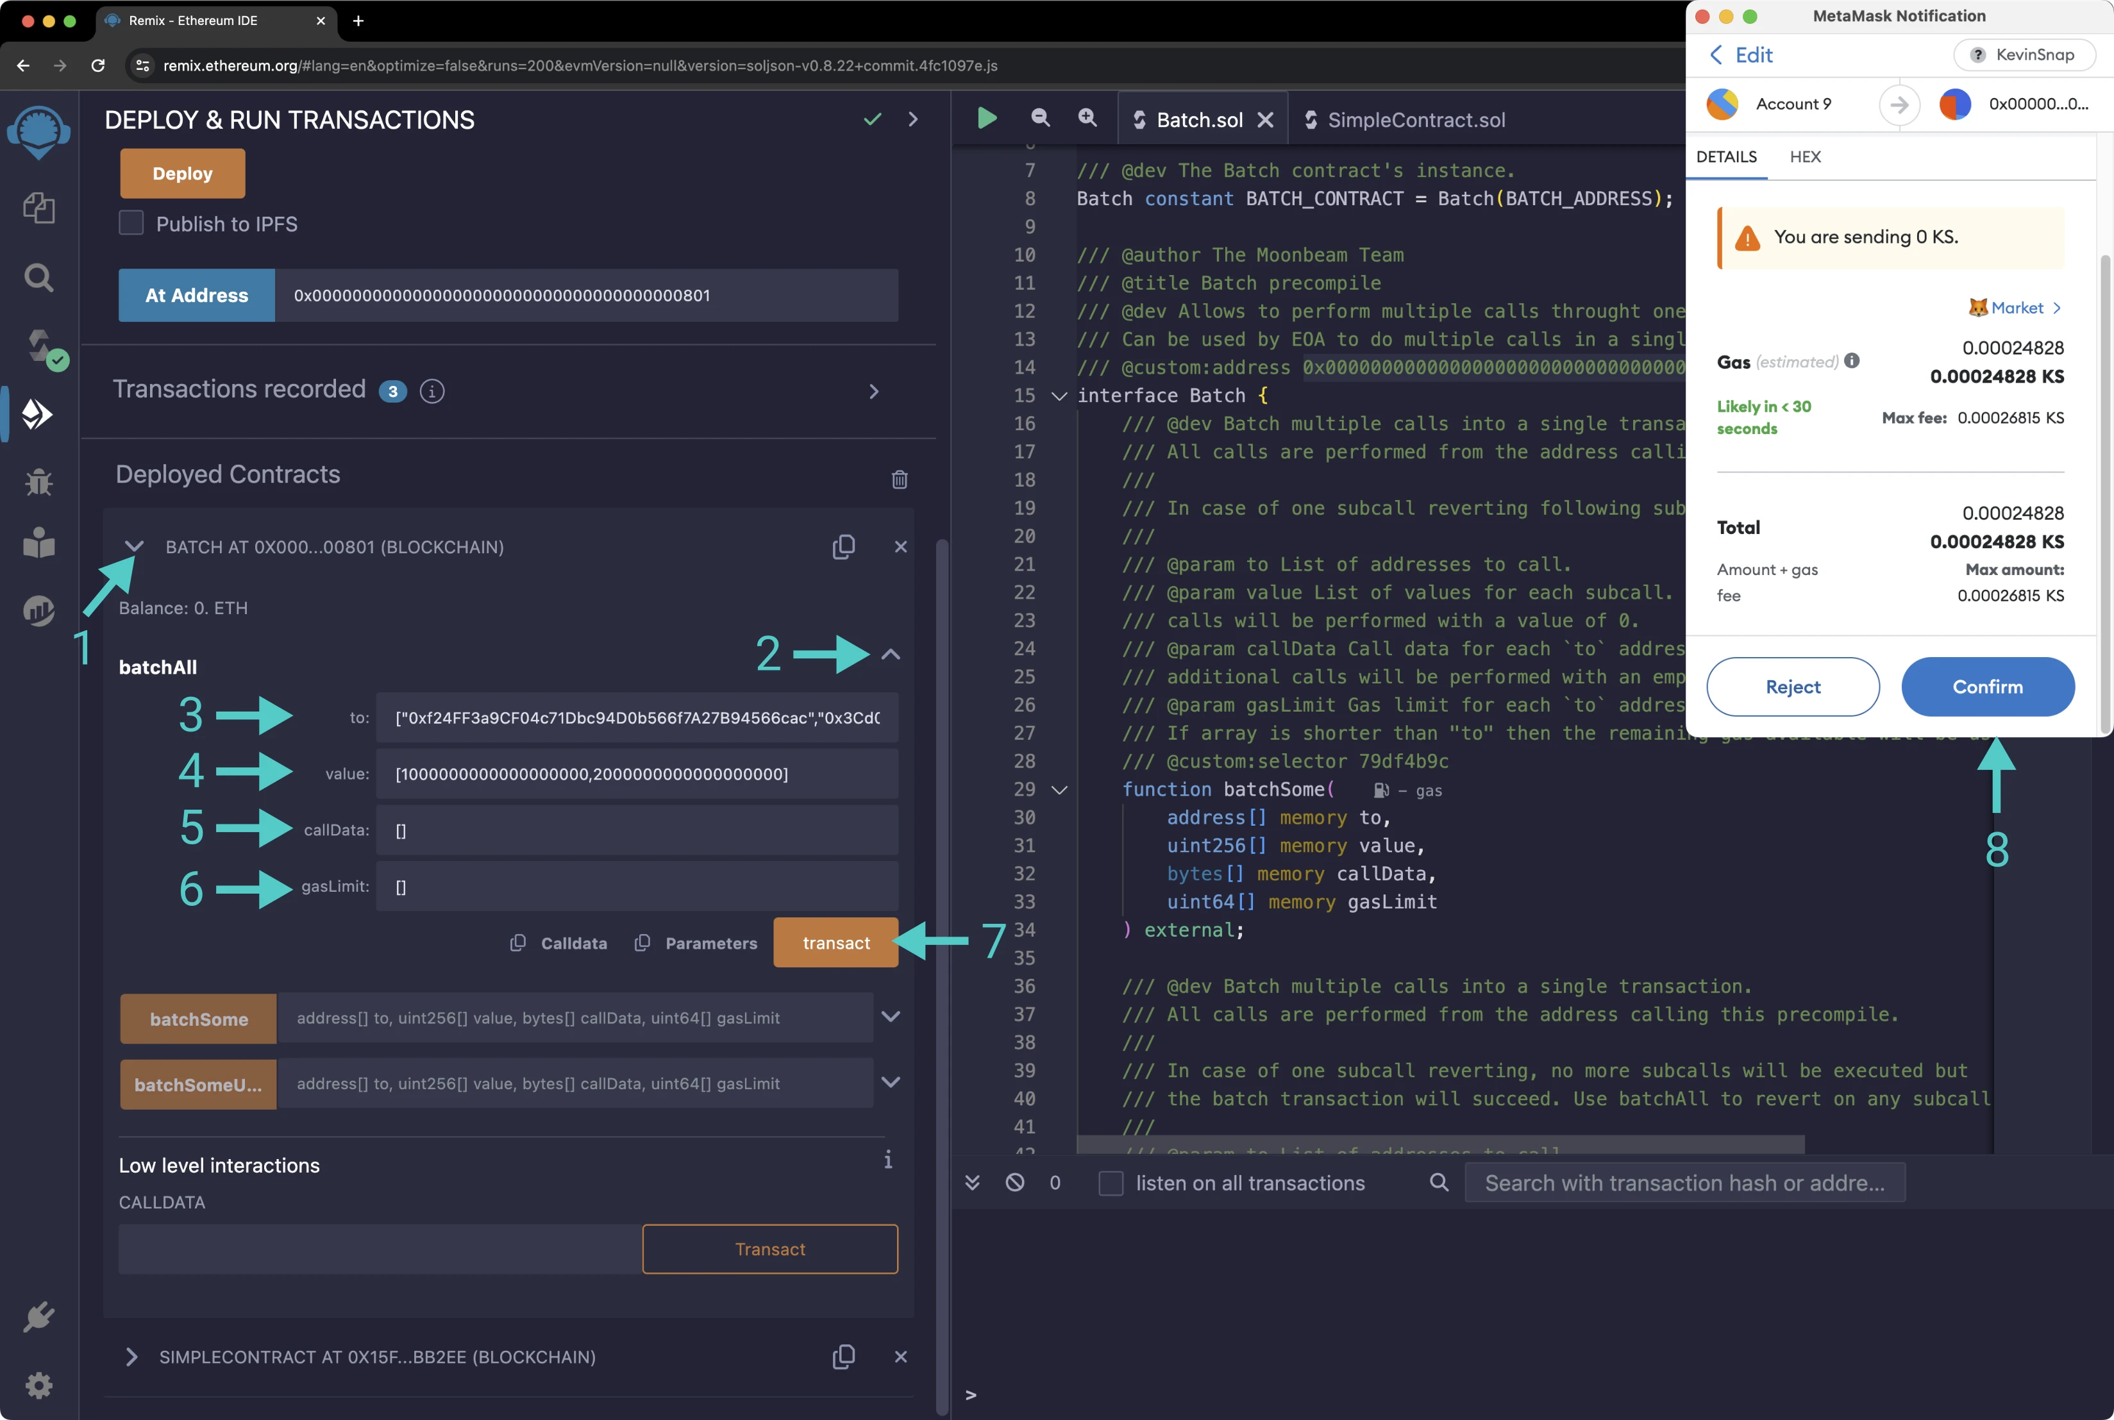This screenshot has width=2114, height=1420.
Task: Click MetaMask Edit back arrow
Action: click(x=1715, y=54)
